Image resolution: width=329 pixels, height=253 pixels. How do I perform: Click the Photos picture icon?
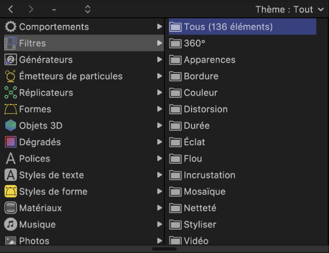[x=11, y=241]
